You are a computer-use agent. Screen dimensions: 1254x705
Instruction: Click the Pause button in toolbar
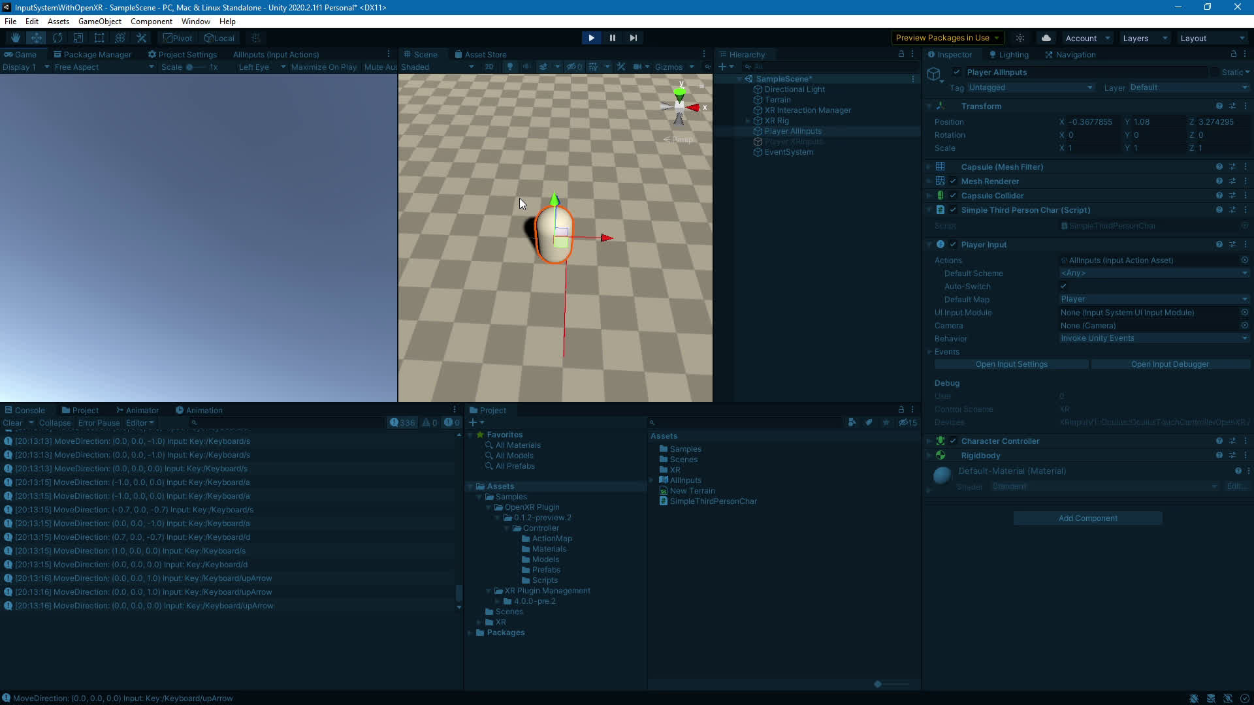[612, 38]
